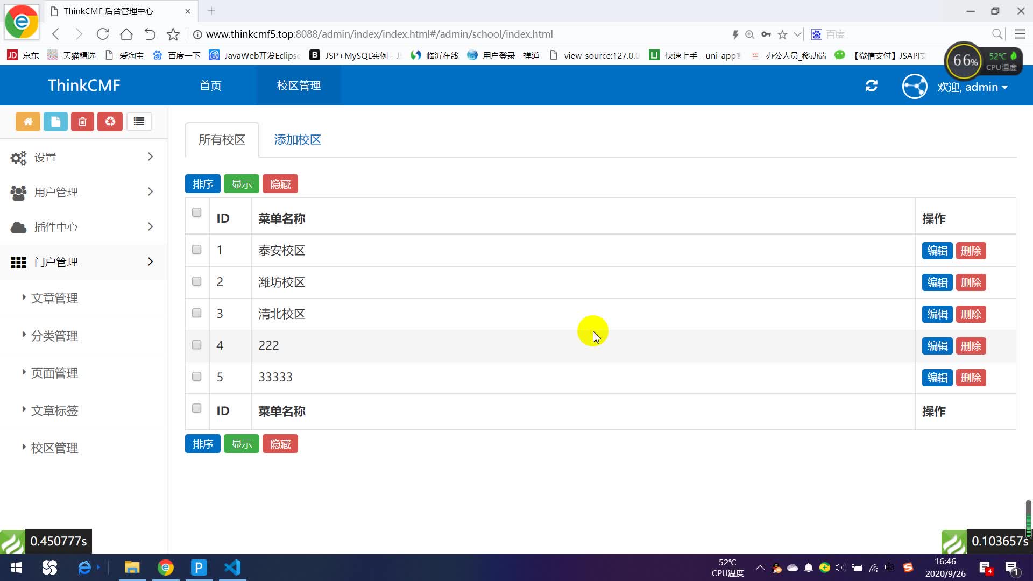Check the checkbox for row 222
This screenshot has height=581, width=1033.
click(x=196, y=345)
